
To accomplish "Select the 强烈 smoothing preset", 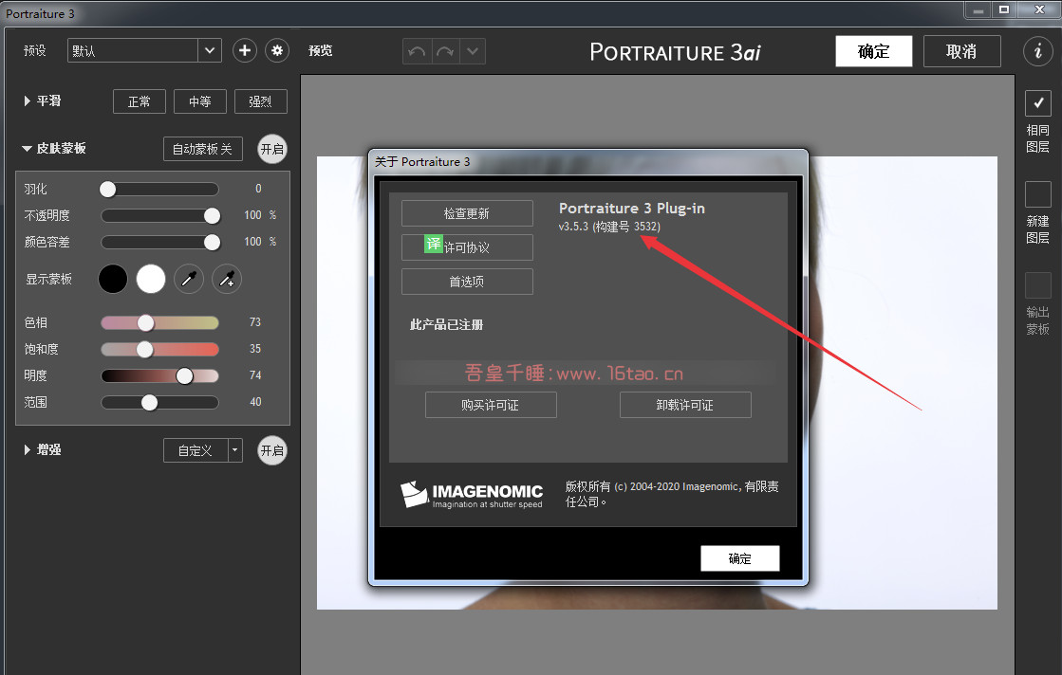I will tap(260, 101).
